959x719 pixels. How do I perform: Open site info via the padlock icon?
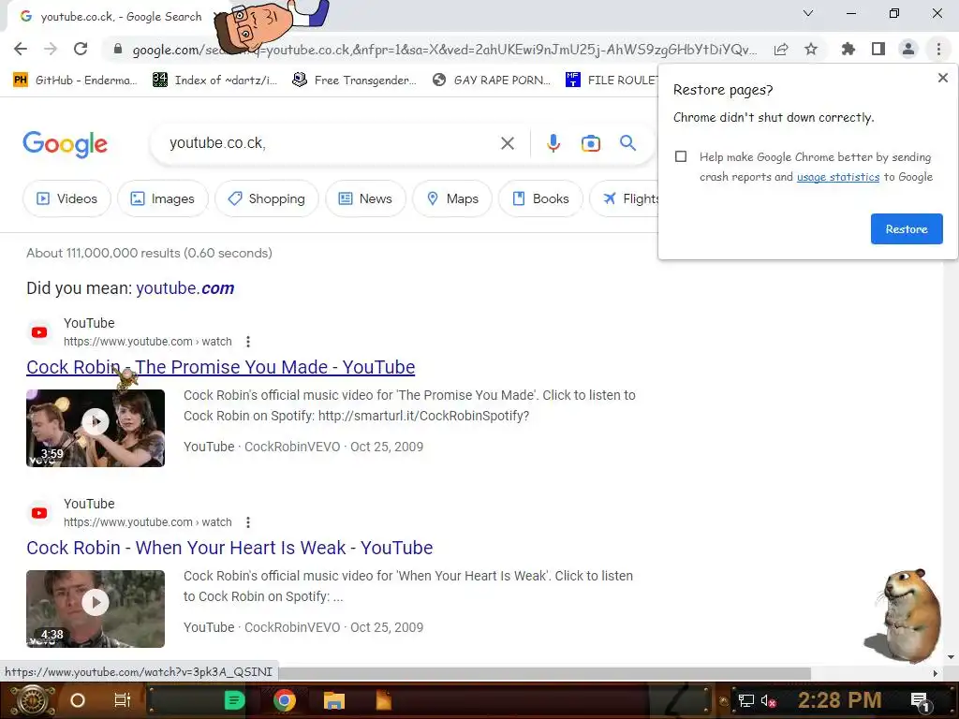[x=118, y=49]
